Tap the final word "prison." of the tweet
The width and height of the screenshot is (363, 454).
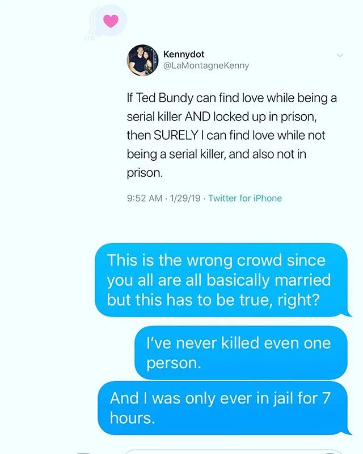pyautogui.click(x=145, y=173)
